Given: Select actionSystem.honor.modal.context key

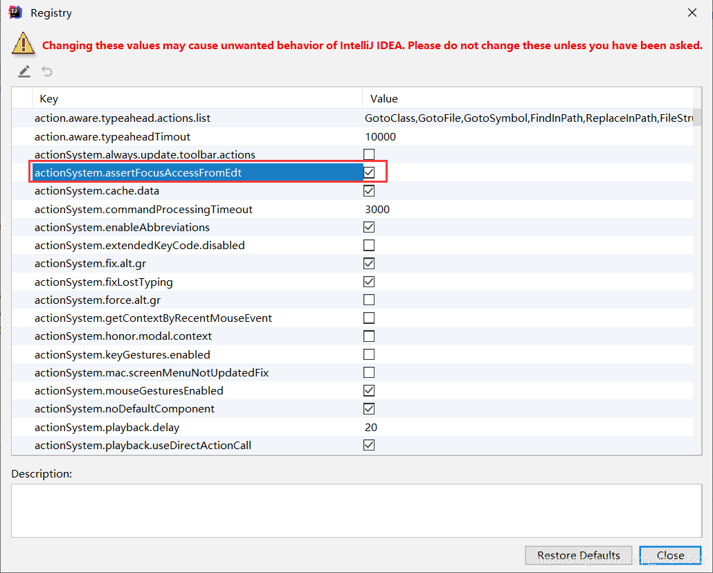Looking at the screenshot, I should tap(123, 336).
